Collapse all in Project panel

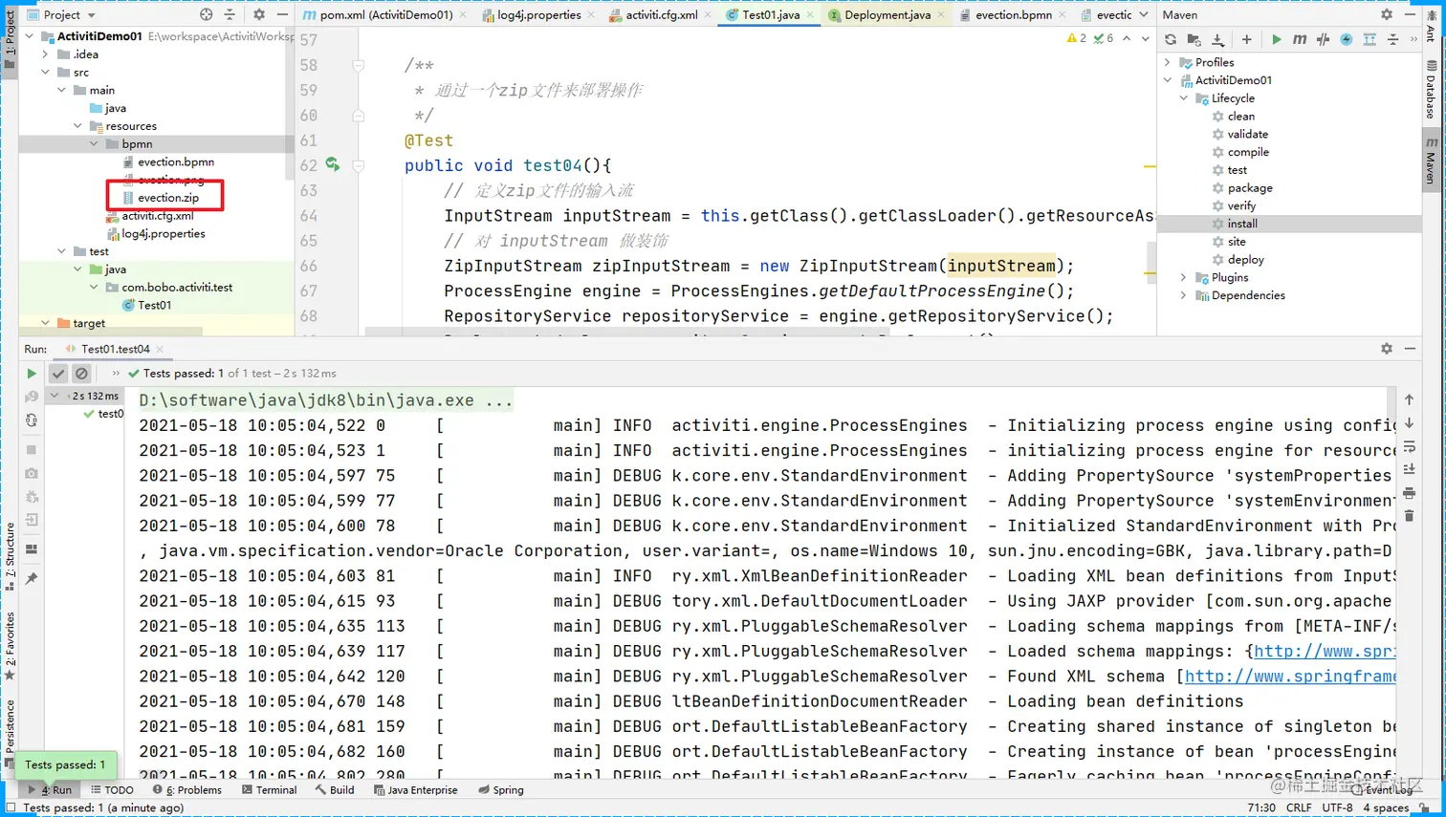pyautogui.click(x=230, y=14)
